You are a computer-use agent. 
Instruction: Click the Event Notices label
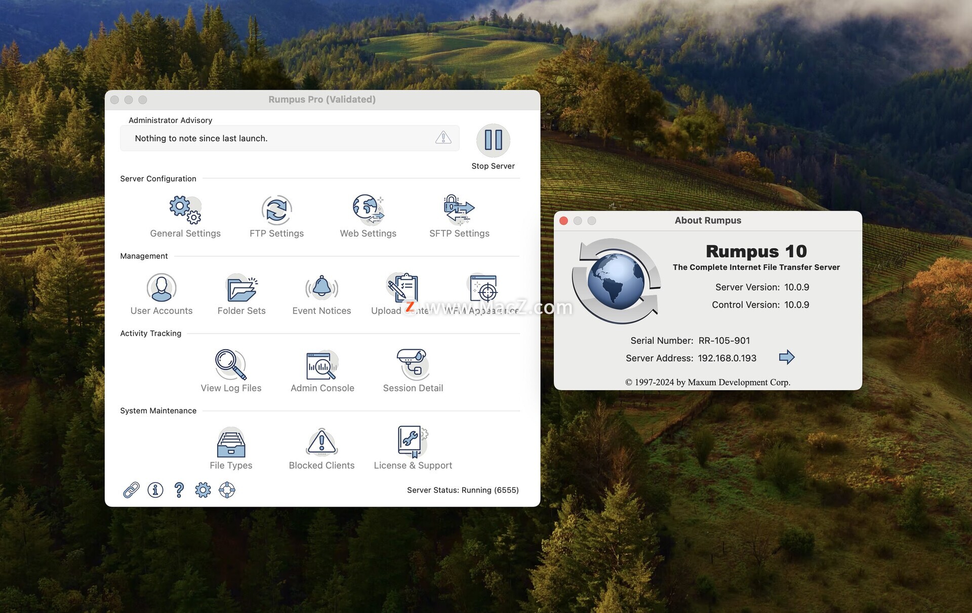(x=321, y=311)
